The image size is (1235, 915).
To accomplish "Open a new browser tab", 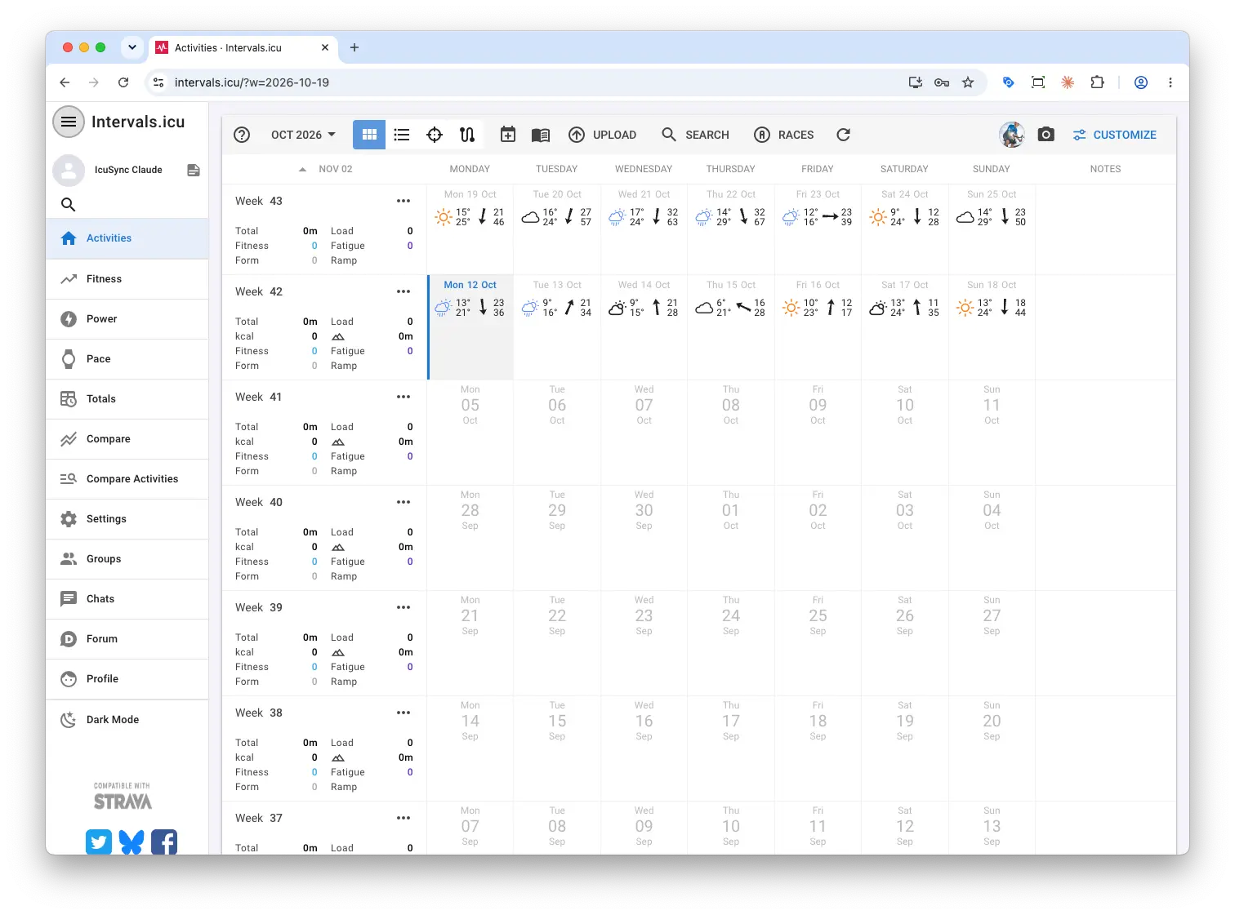I will tap(354, 47).
